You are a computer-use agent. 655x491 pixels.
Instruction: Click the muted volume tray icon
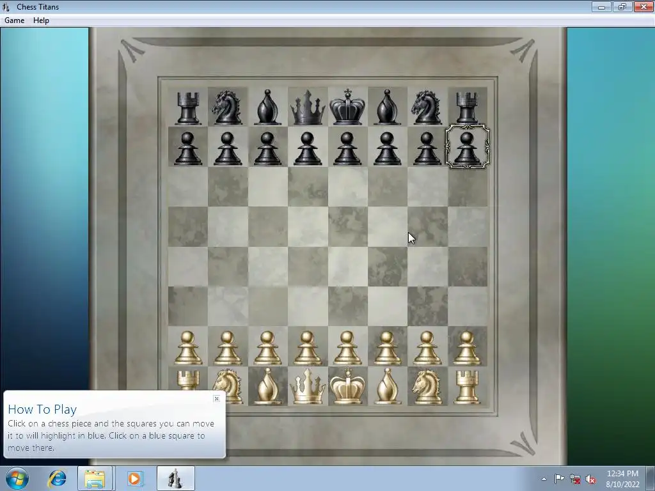coord(590,479)
